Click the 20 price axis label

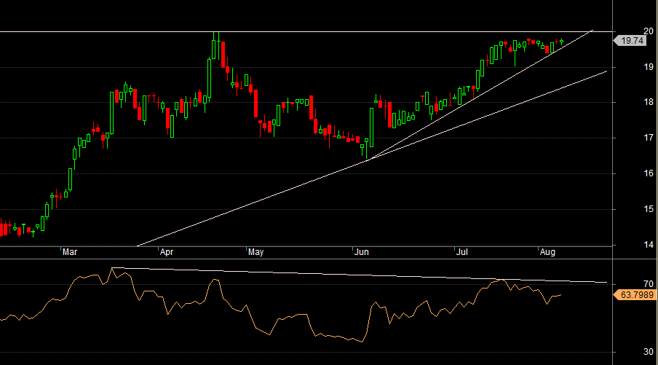(x=649, y=31)
